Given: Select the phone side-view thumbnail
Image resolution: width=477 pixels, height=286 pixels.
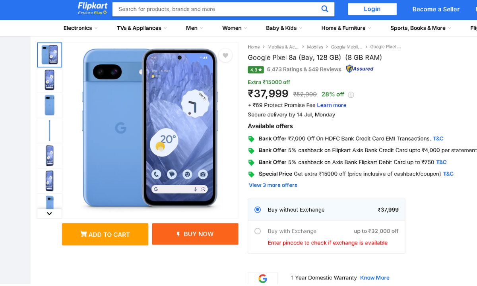Looking at the screenshot, I should (50, 130).
